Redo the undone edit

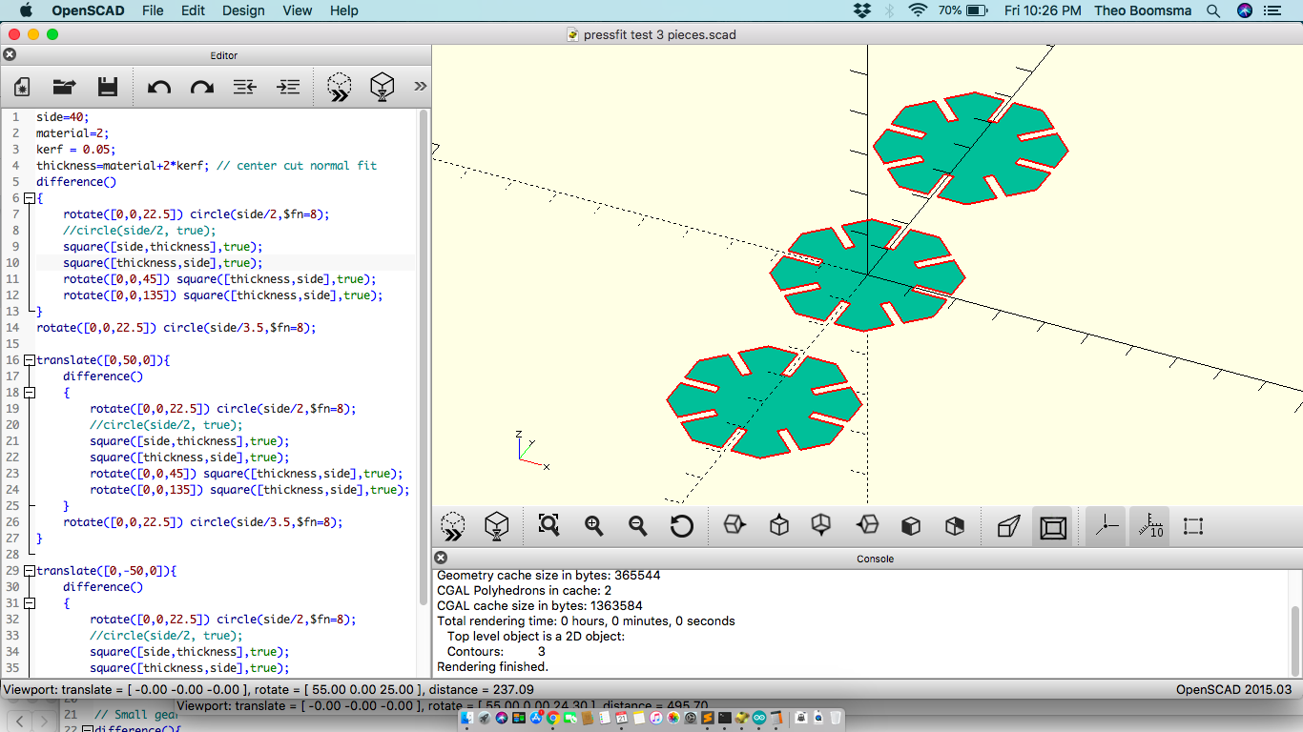coord(201,87)
